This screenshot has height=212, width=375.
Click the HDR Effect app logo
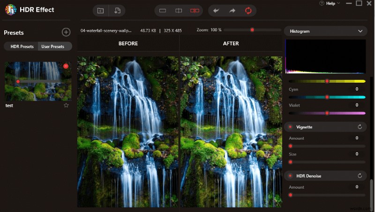tap(10, 10)
